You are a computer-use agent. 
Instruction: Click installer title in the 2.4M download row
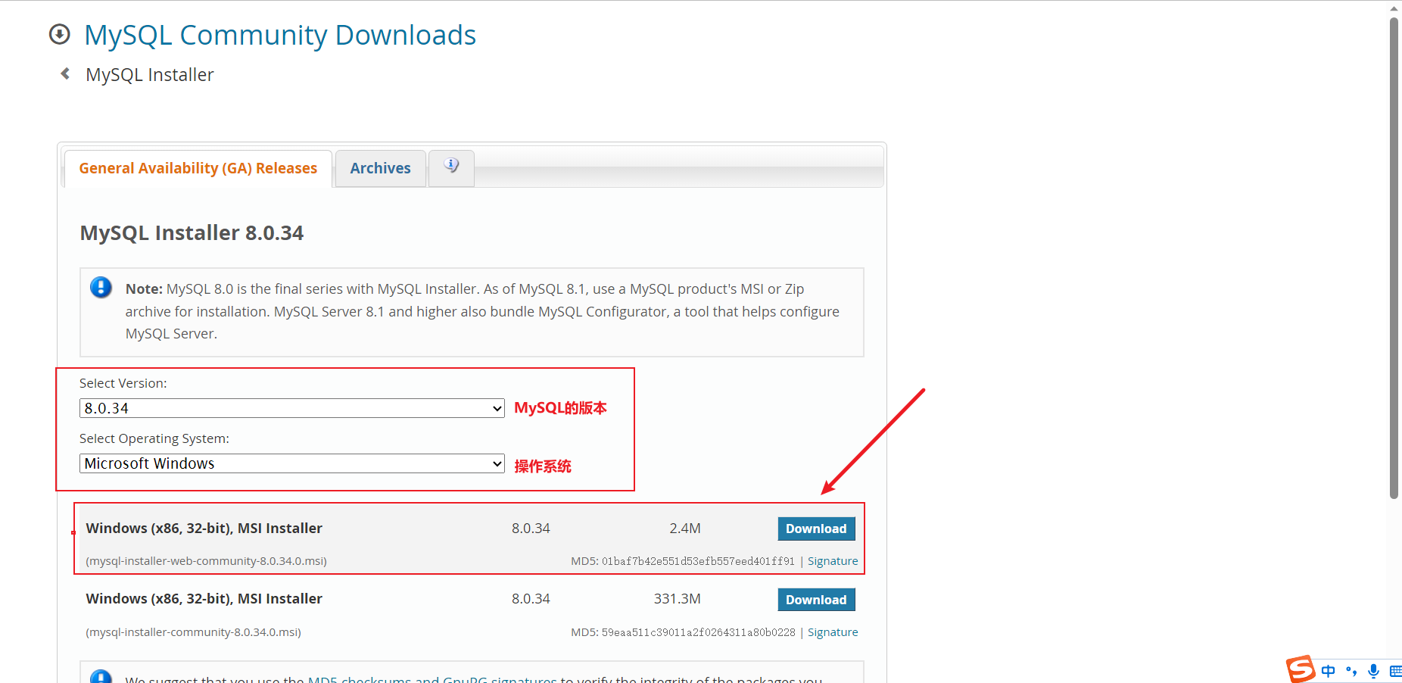coord(204,529)
